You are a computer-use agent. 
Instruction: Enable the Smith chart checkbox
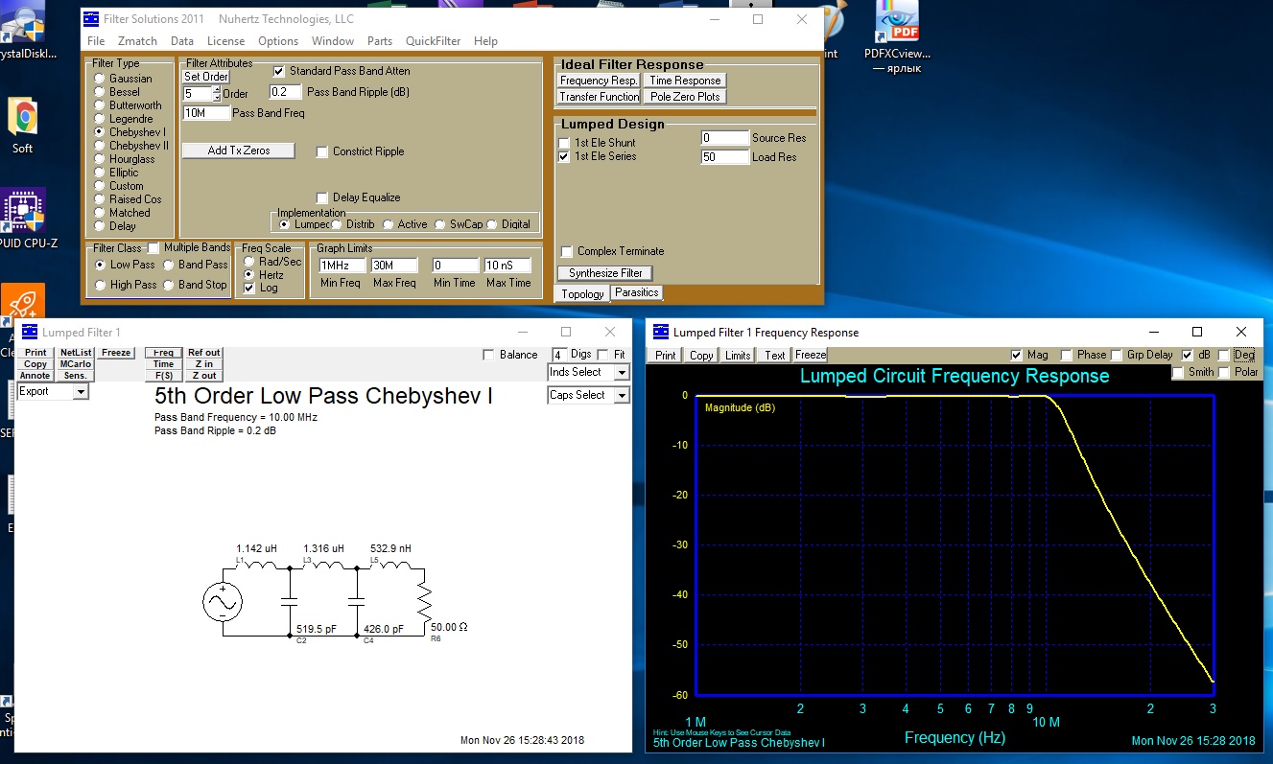point(1178,372)
